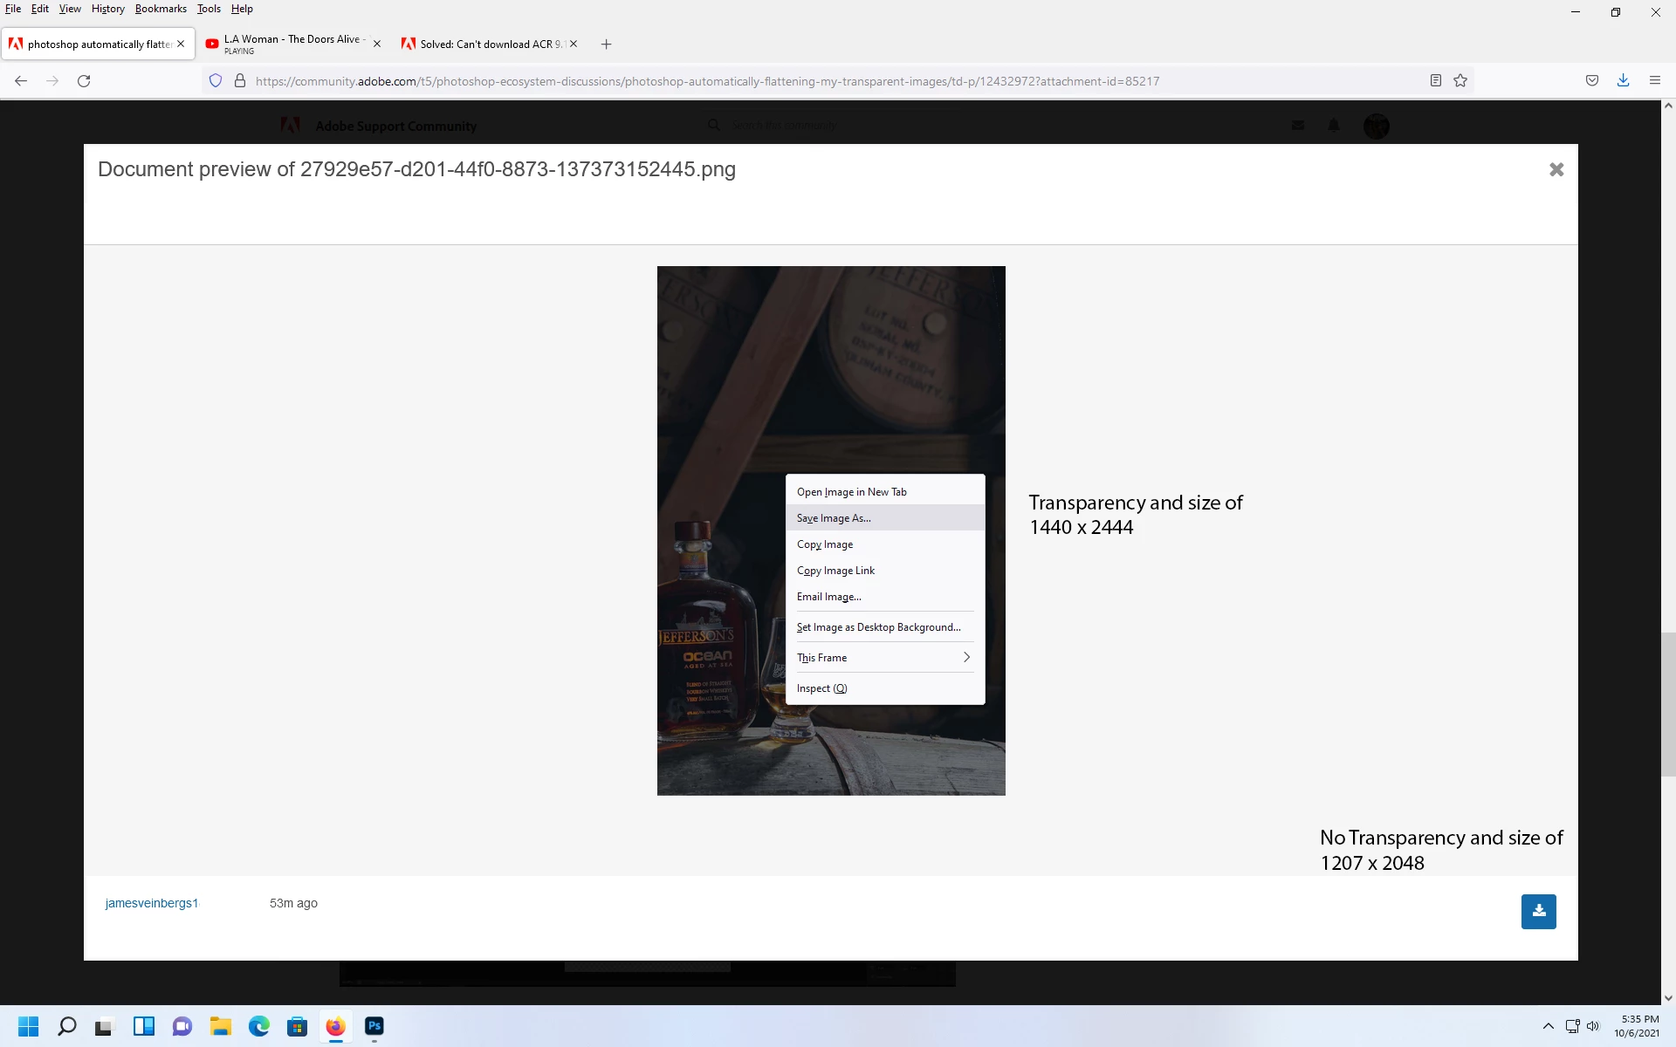Image resolution: width=1676 pixels, height=1047 pixels.
Task: Switch to the L.A Woman YouTube tab
Action: coord(291,44)
